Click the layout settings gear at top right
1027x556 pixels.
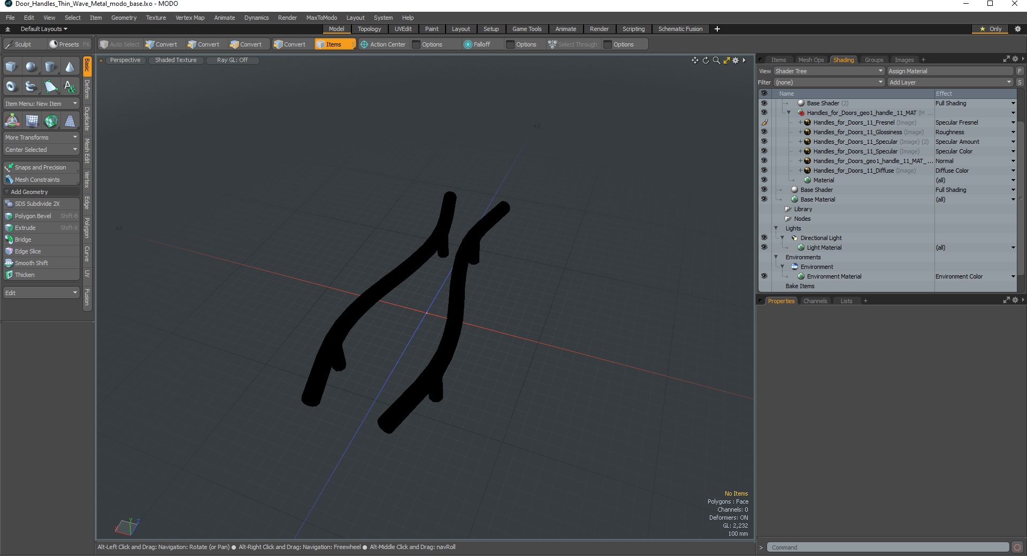click(1018, 29)
